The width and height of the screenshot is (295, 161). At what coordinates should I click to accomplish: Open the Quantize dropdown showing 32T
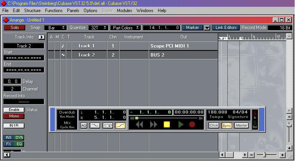98,28
